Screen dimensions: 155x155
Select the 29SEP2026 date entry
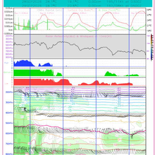coord(32,6)
